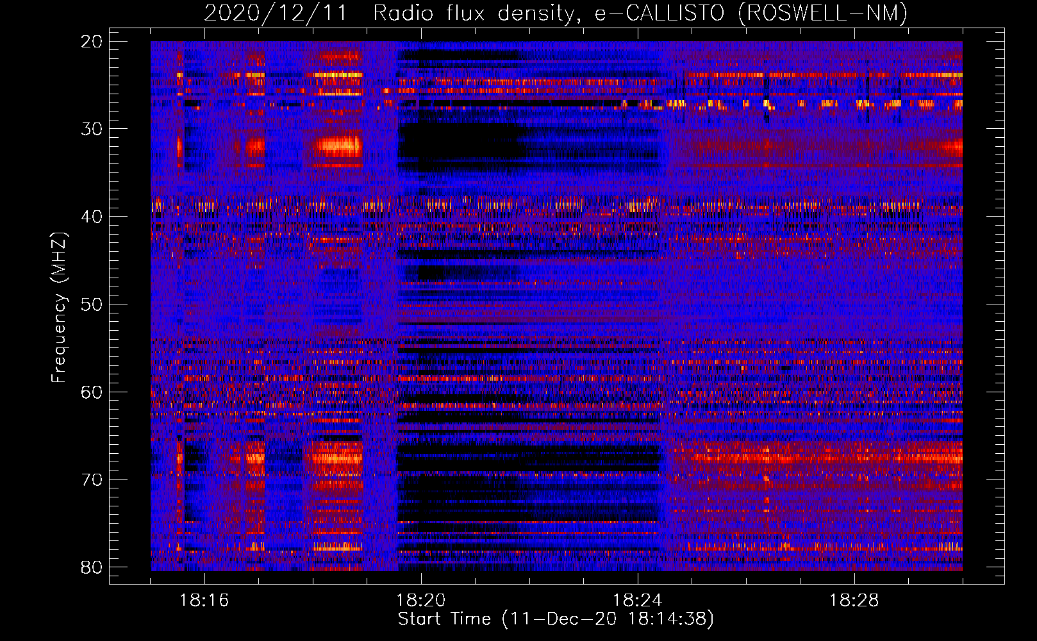This screenshot has width=1037, height=641.
Task: Click the 'Frequency (MHZ)' axis label
Action: tap(59, 308)
